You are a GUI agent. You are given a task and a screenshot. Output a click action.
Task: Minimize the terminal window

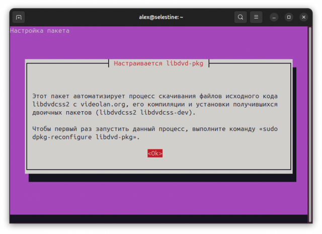coord(274,17)
